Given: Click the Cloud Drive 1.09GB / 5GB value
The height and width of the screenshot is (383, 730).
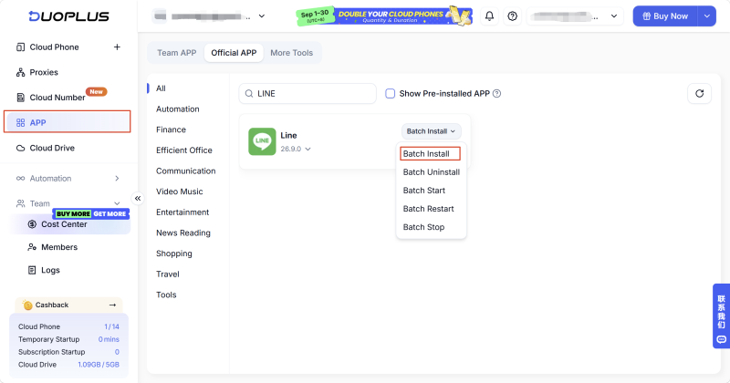Looking at the screenshot, I should [99, 365].
